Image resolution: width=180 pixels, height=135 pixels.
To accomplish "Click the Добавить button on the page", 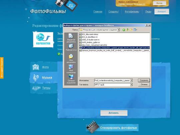I will 114,113.
